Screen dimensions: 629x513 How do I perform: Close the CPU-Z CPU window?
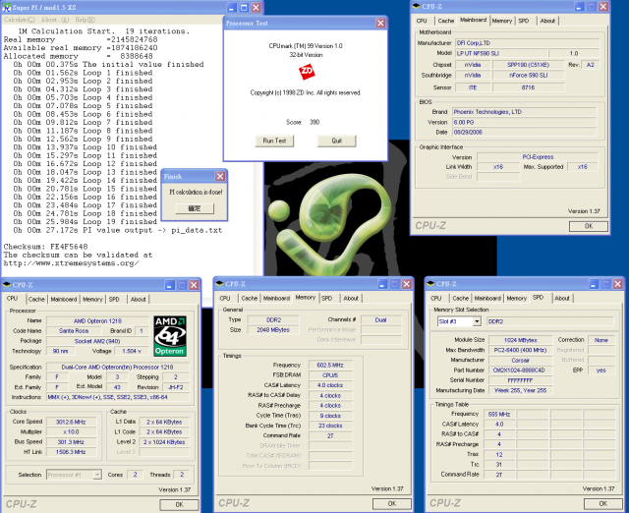(x=195, y=285)
